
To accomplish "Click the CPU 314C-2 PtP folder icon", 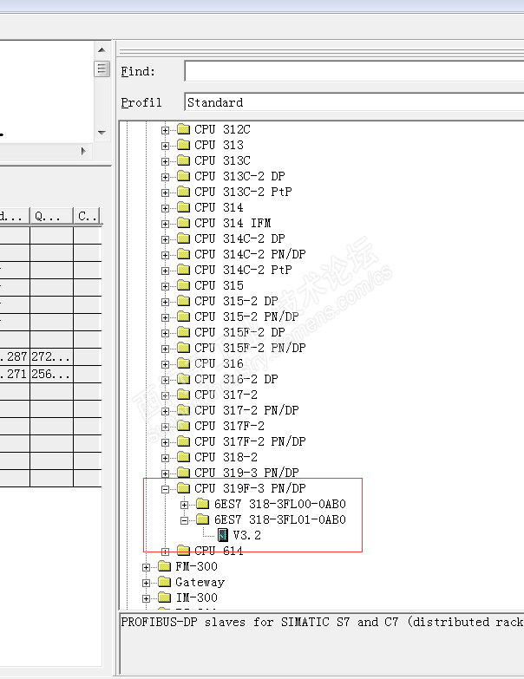I will click(184, 270).
